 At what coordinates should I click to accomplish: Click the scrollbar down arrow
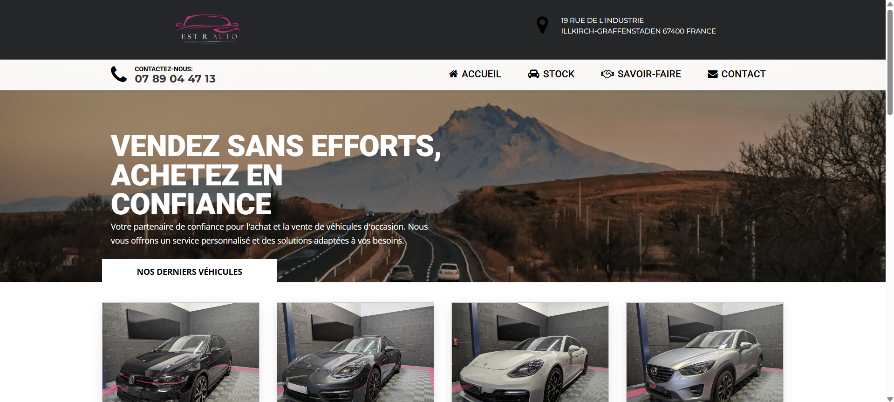pyautogui.click(x=890, y=398)
